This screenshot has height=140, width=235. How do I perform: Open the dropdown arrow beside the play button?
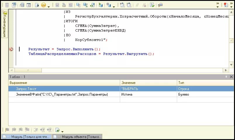point(49,7)
